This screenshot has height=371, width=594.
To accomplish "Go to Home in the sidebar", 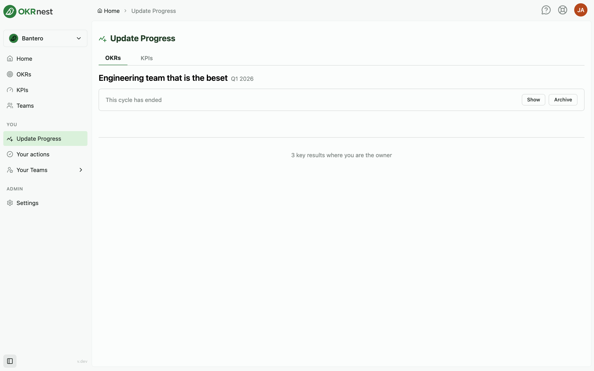I will pyautogui.click(x=45, y=59).
